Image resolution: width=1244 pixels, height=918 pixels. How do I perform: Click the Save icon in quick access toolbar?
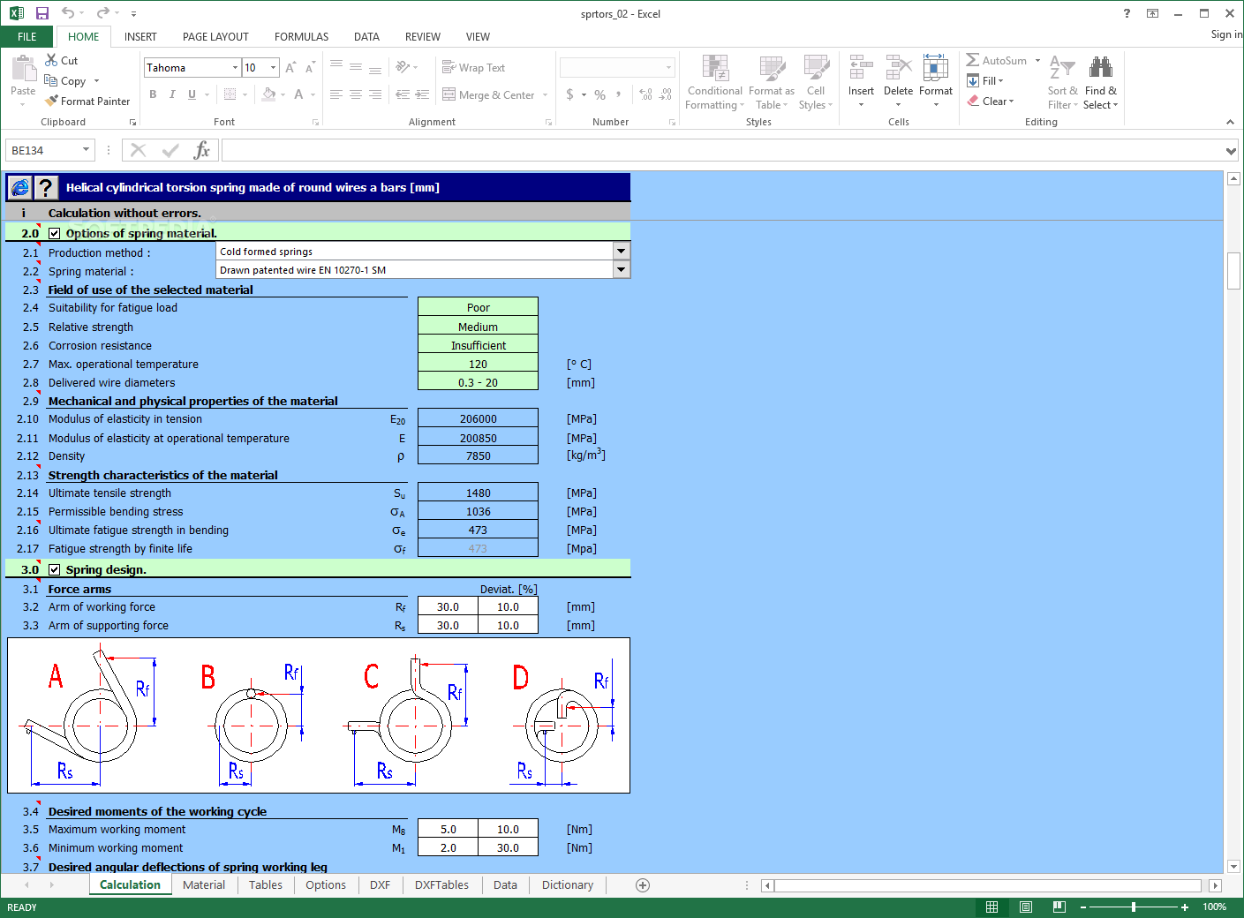tap(41, 13)
